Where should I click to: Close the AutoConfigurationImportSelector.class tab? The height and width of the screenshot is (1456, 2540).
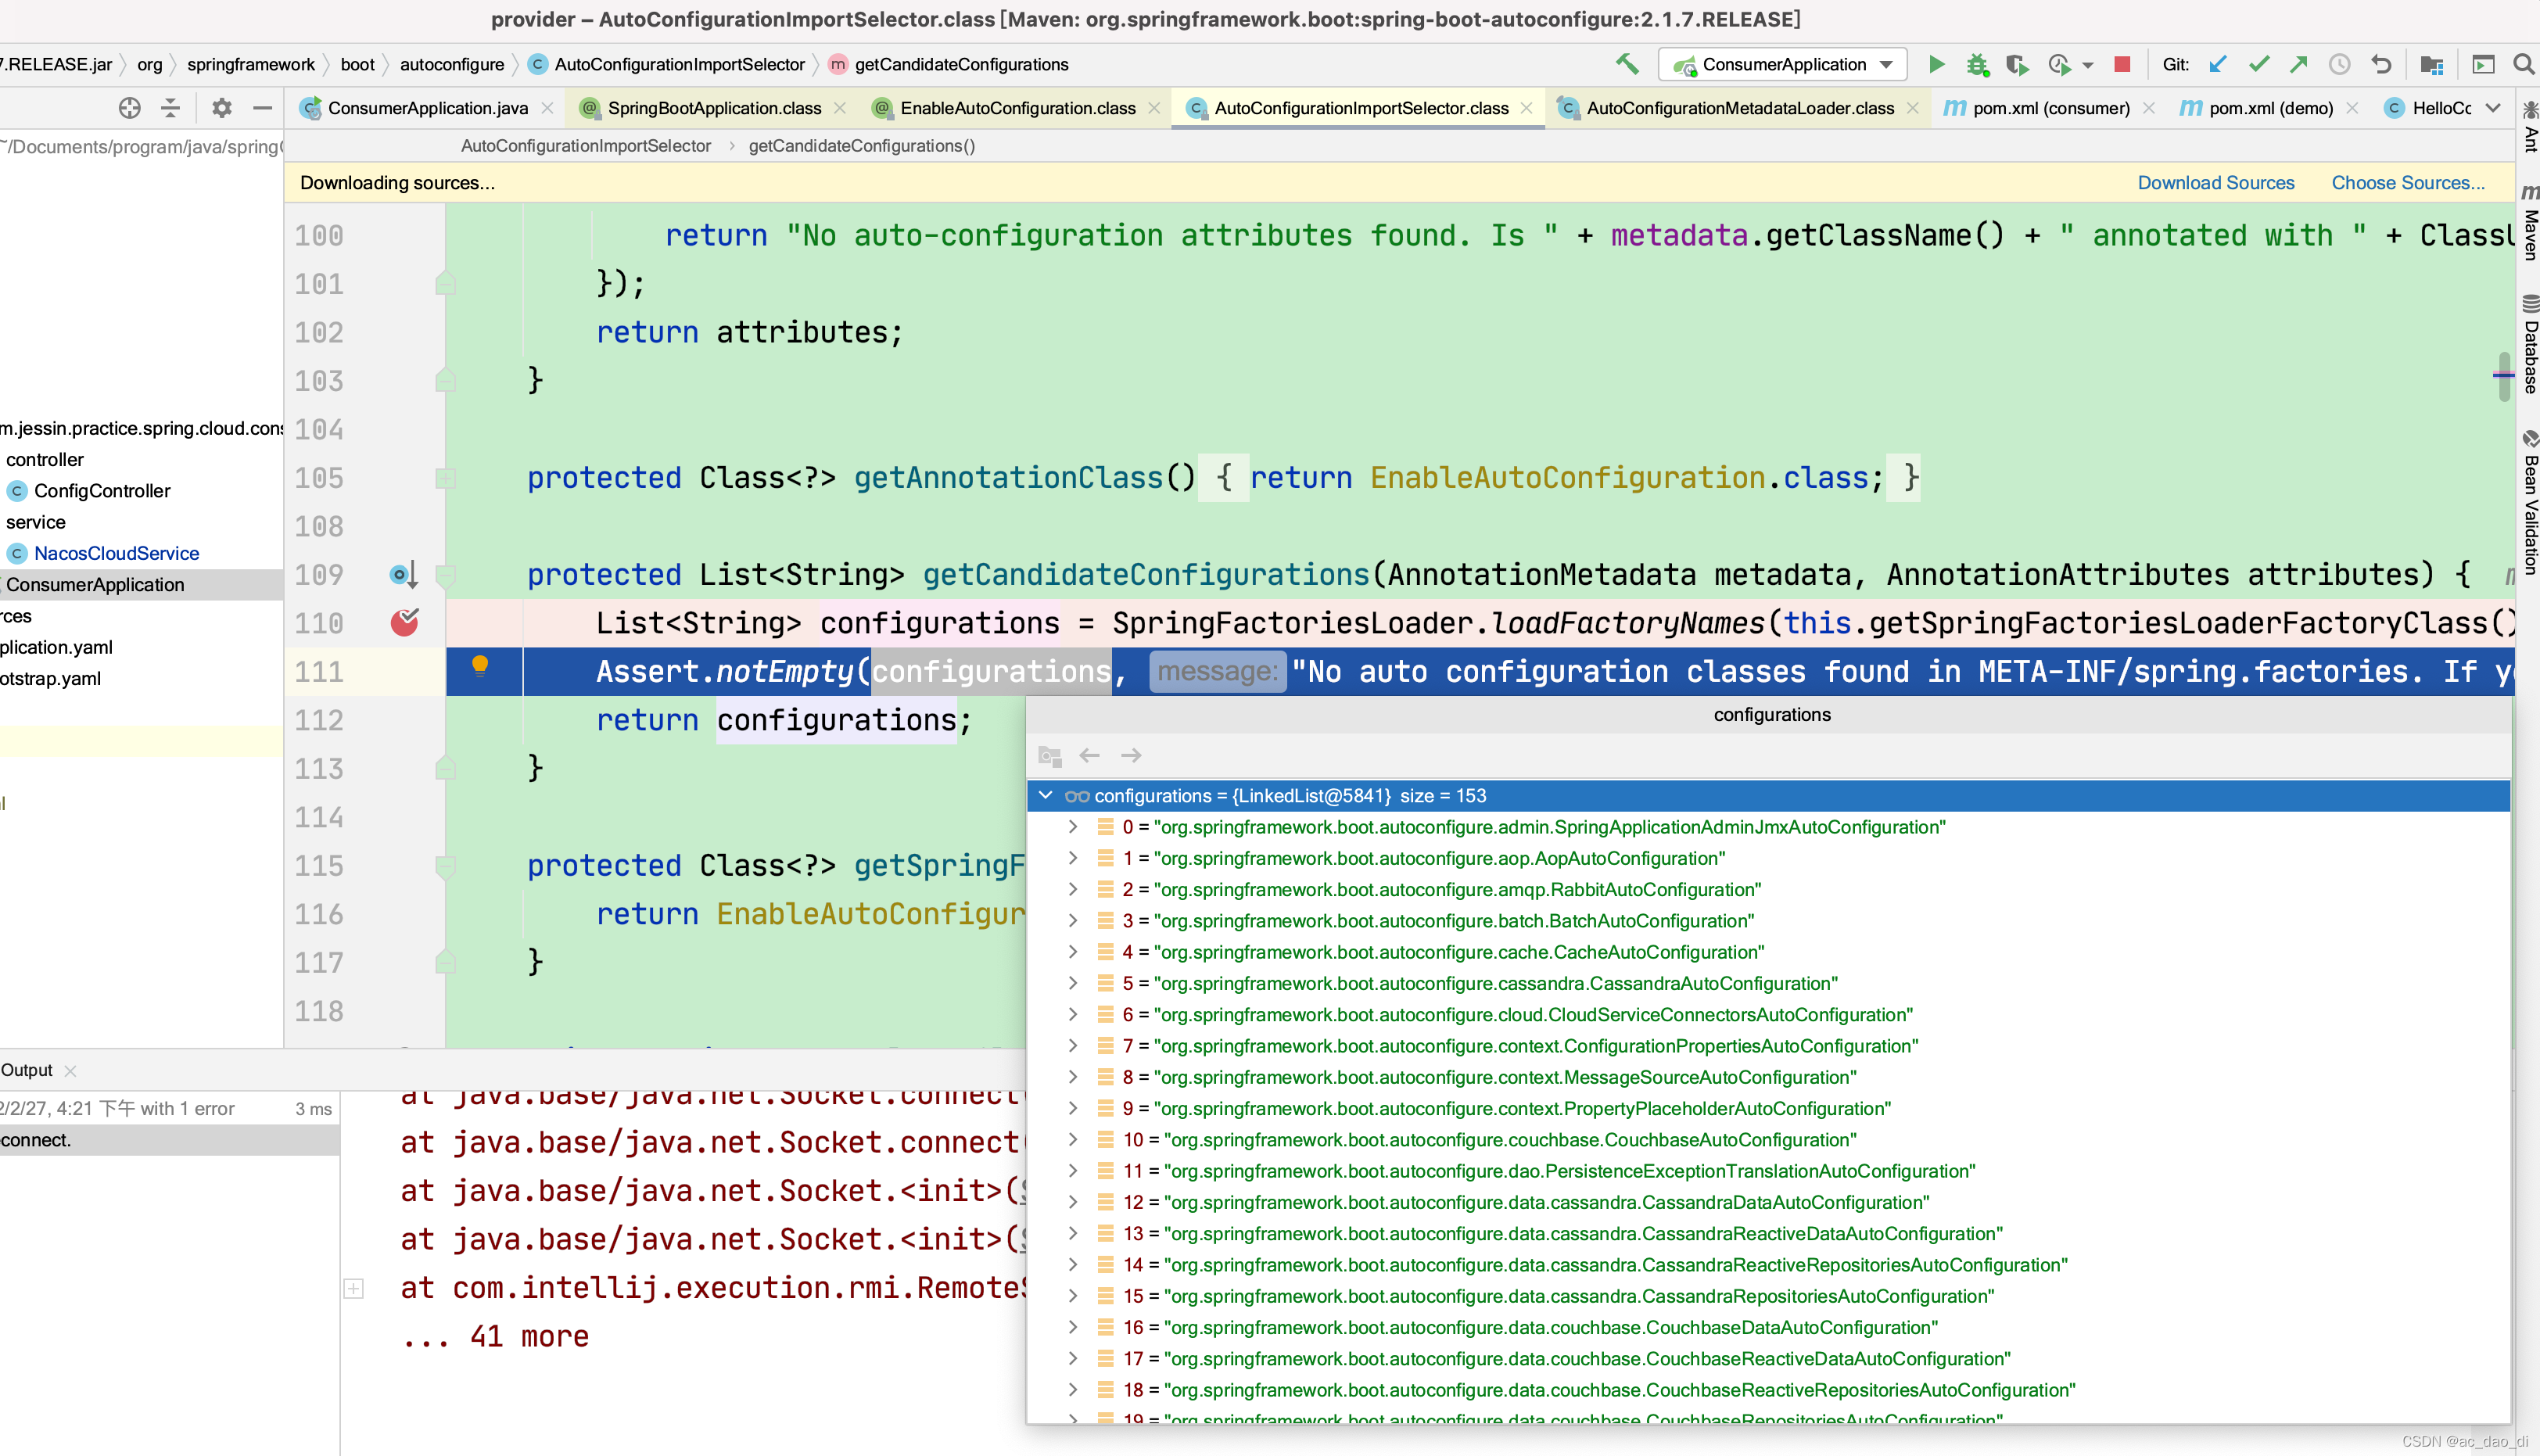[1527, 108]
